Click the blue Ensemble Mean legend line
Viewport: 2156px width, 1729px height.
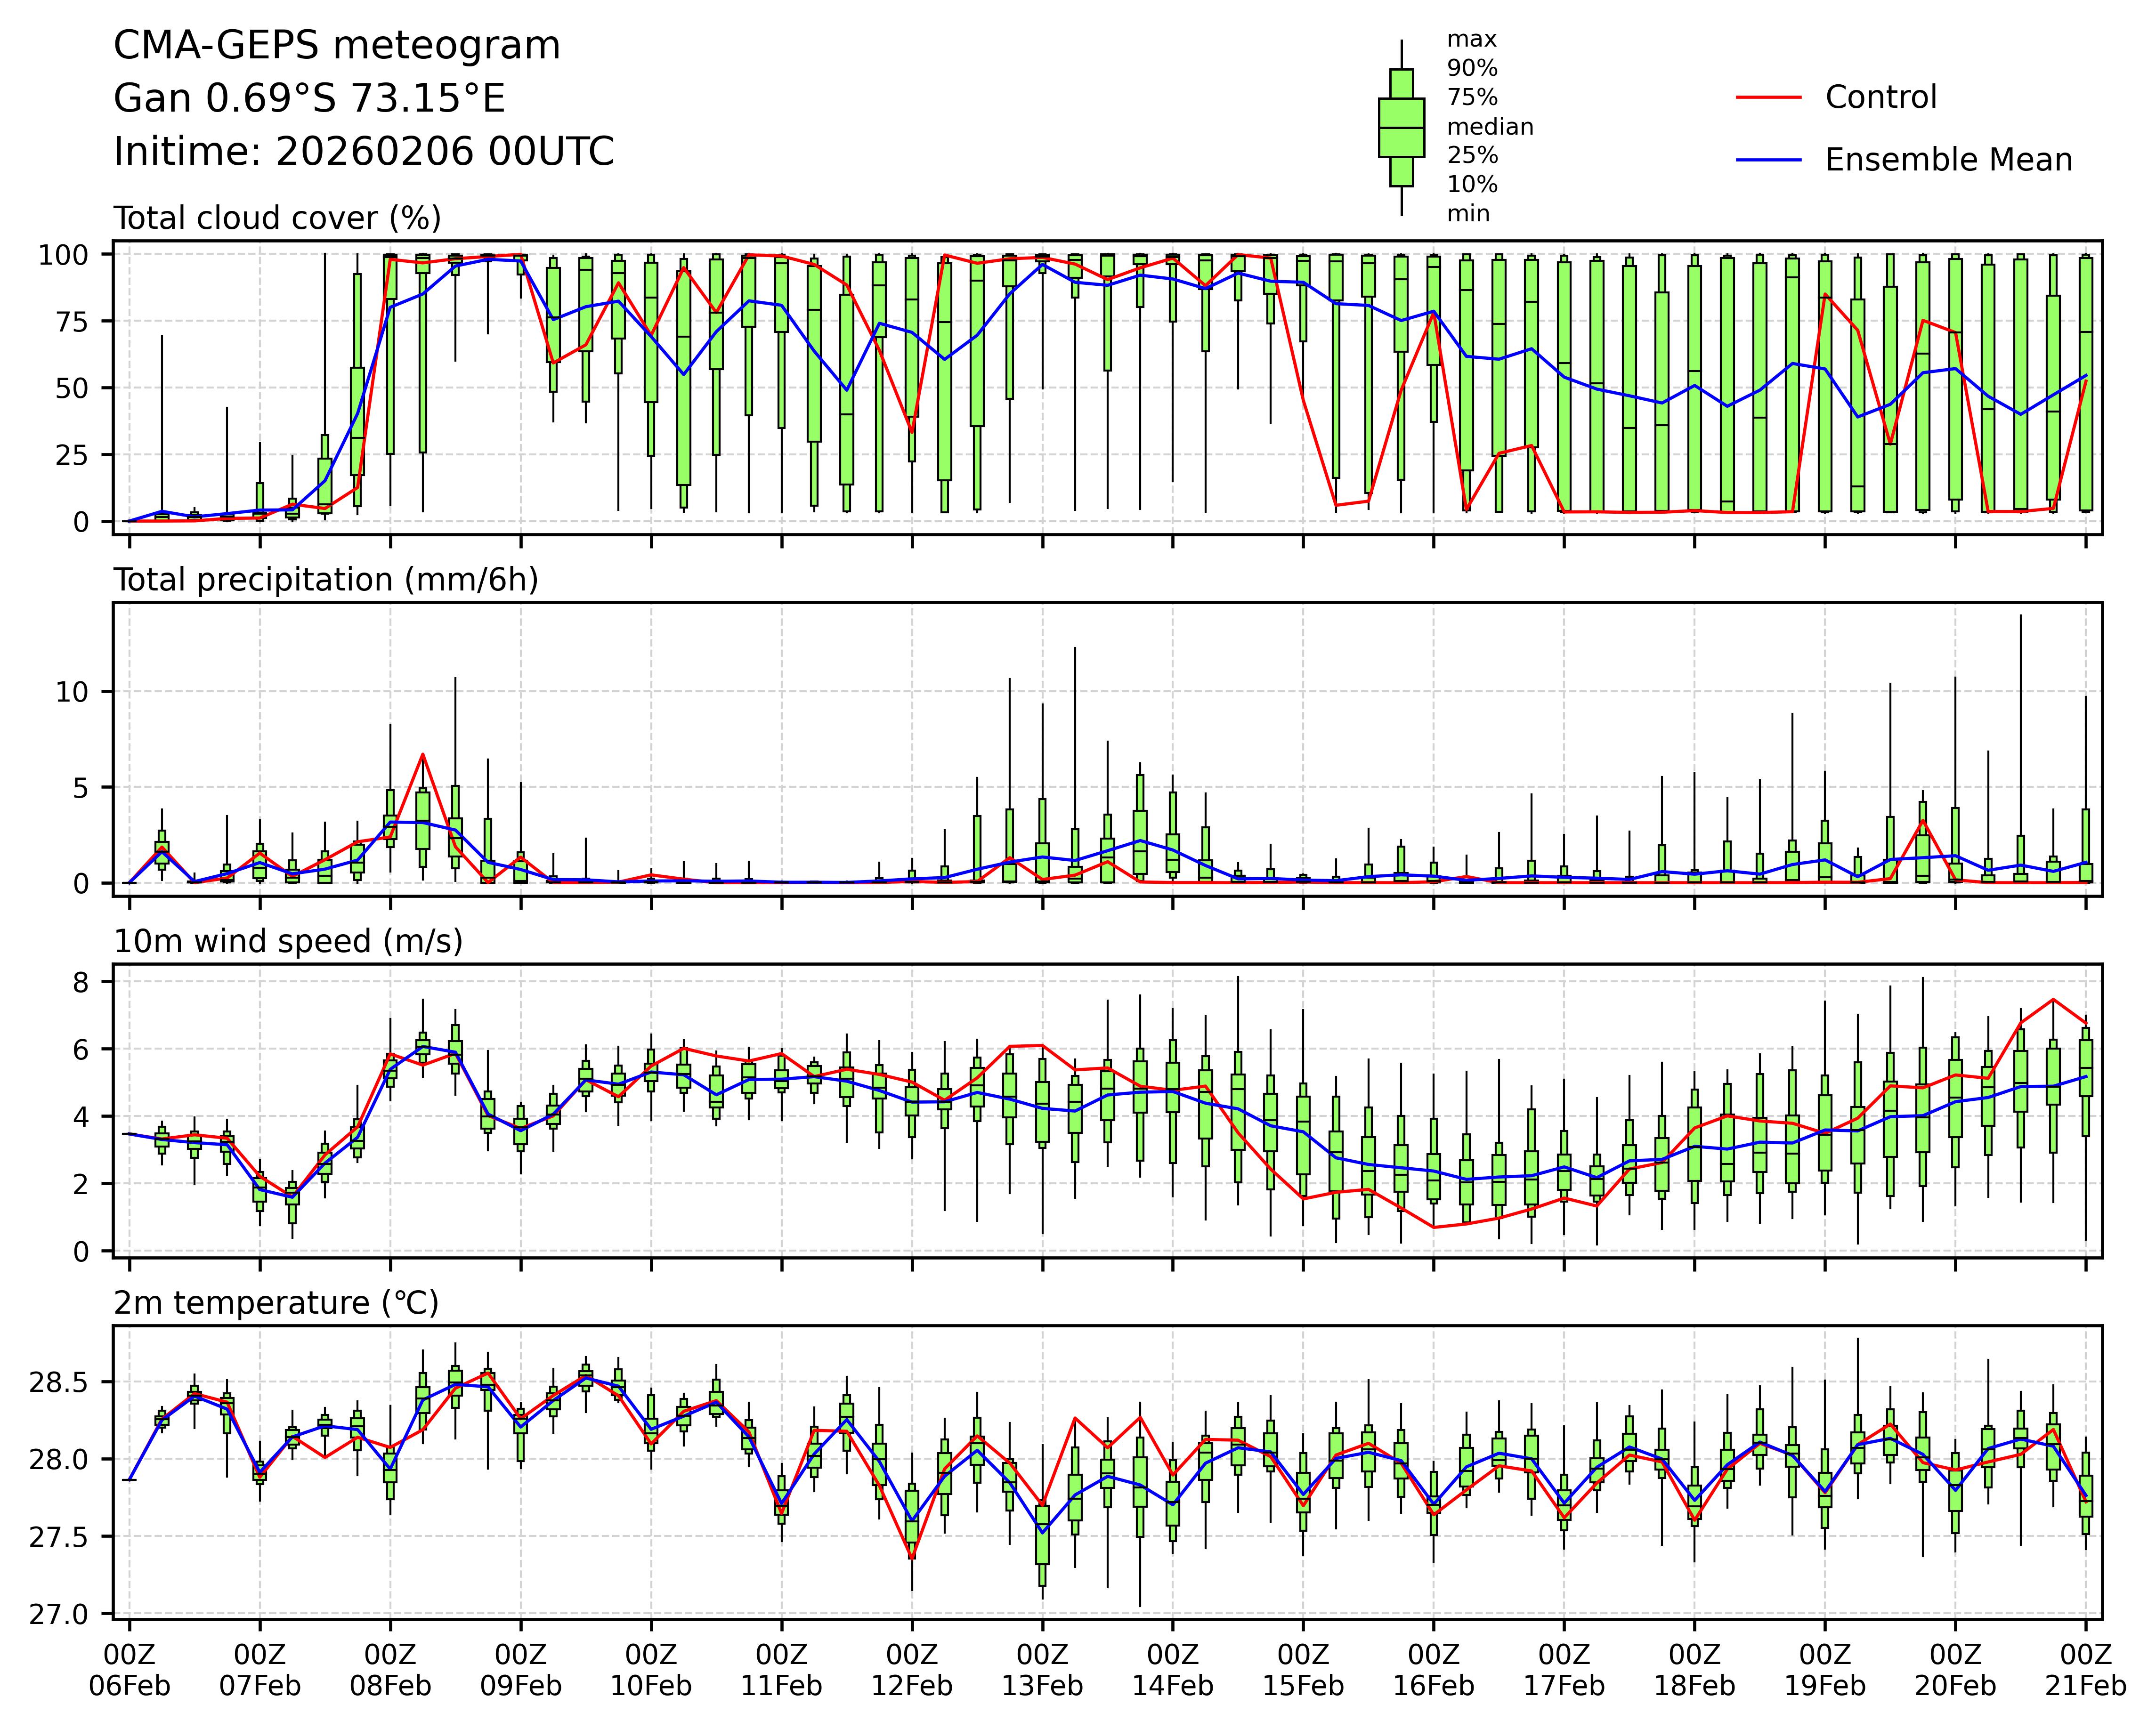[x=1768, y=160]
